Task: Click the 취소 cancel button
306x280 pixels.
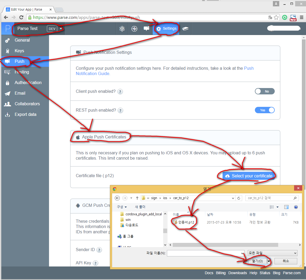Action: click(286, 261)
